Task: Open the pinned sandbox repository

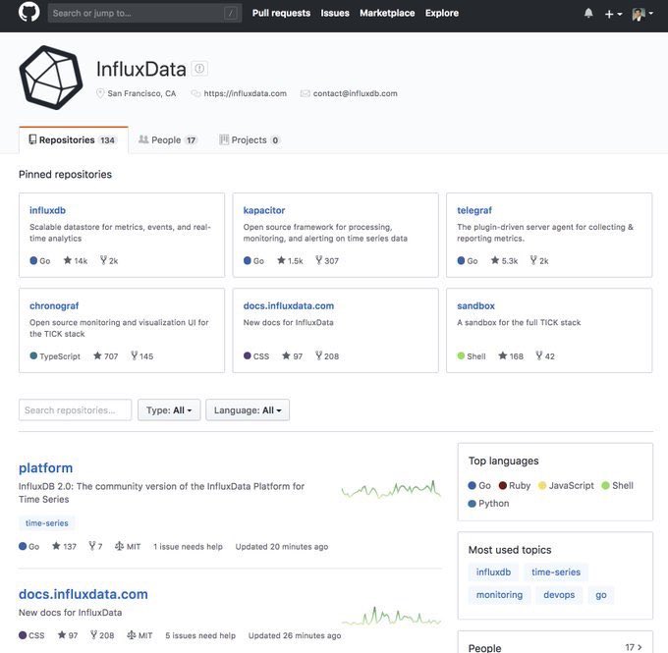Action: (475, 305)
